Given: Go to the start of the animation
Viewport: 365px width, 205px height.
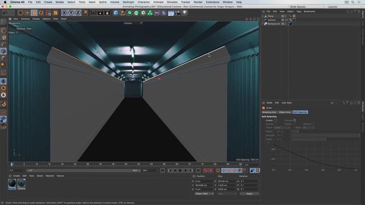Looking at the screenshot, I should [x=163, y=171].
